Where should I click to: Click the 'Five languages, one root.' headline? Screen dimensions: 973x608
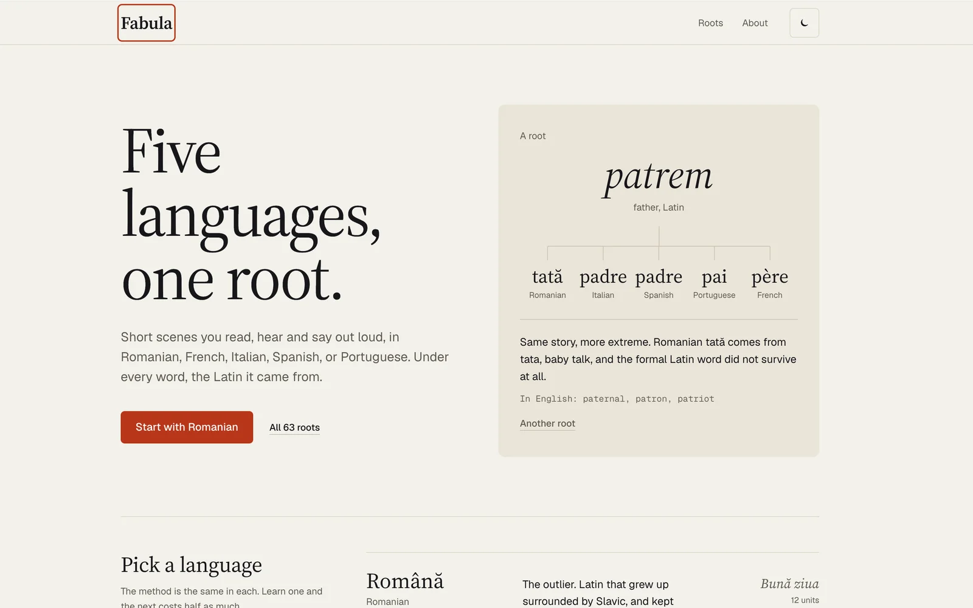251,215
